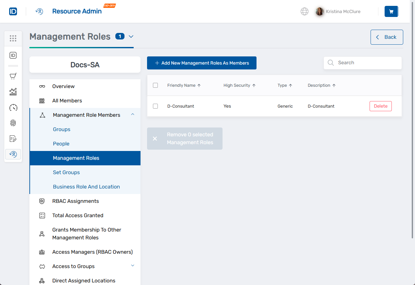Open the apps grid menu

tap(13, 38)
